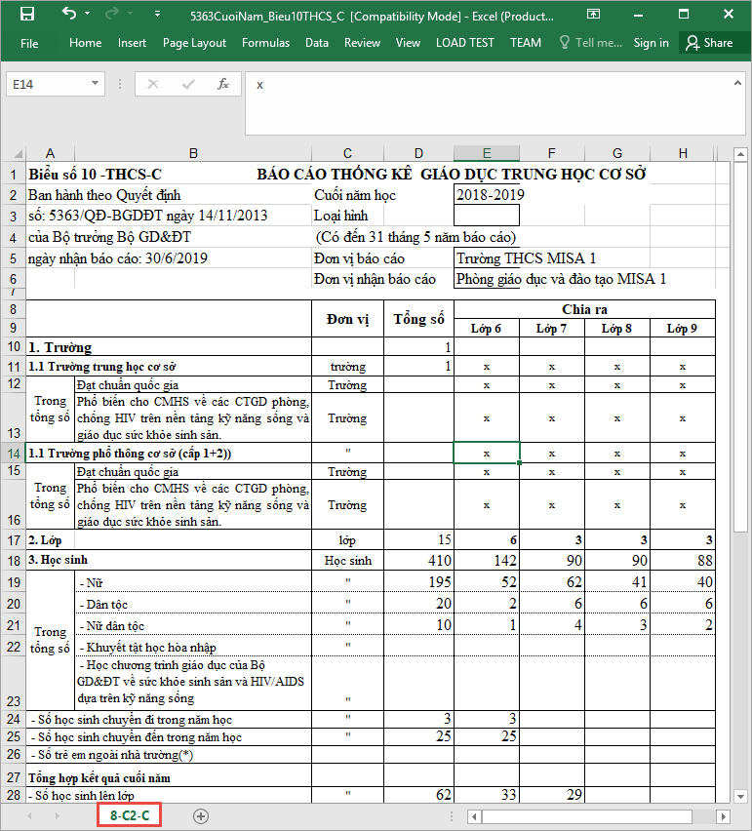Select column C header
The width and height of the screenshot is (752, 831).
click(347, 153)
